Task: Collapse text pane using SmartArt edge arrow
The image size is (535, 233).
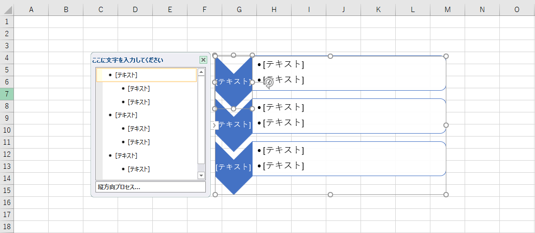Action: 214,125
